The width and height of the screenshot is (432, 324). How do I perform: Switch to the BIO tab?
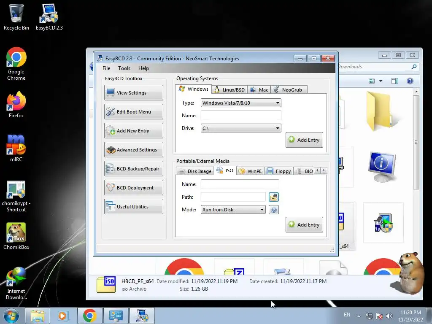pos(304,171)
